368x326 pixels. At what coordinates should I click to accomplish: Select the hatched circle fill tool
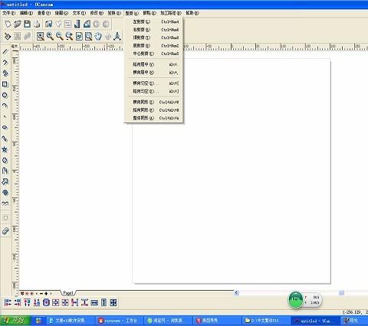click(x=5, y=193)
